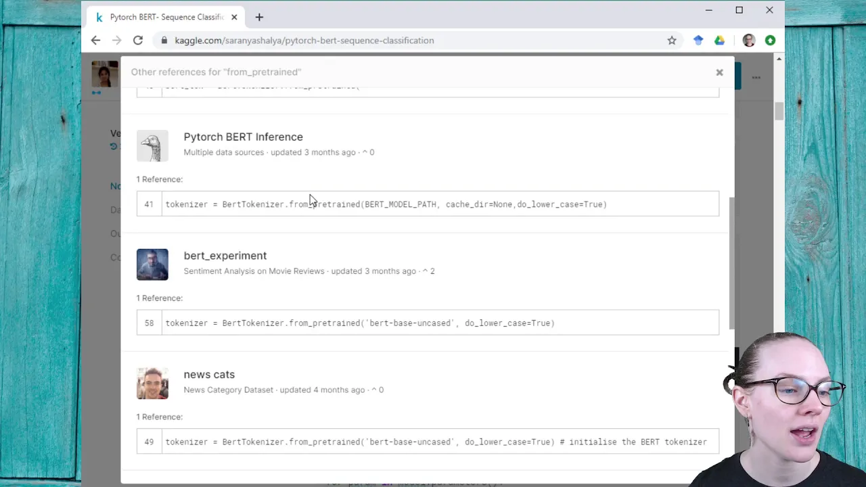Click the green update arrow icon
The width and height of the screenshot is (866, 487).
(x=770, y=41)
